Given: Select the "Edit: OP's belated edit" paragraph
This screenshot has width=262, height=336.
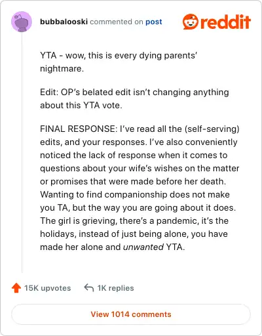Looking at the screenshot, I should point(134,99).
